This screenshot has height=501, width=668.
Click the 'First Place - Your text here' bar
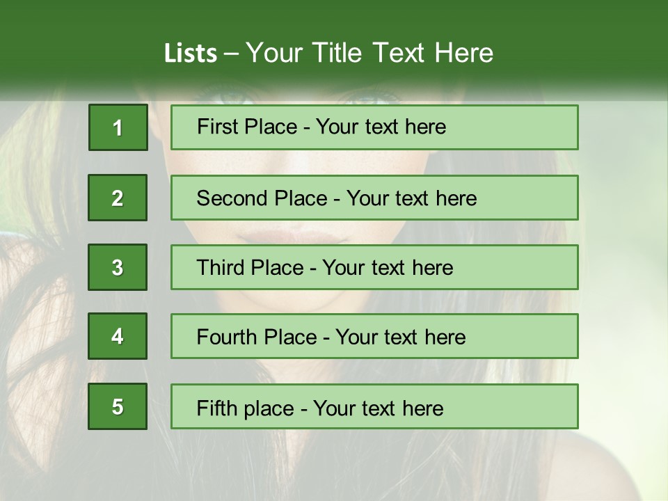(x=374, y=127)
